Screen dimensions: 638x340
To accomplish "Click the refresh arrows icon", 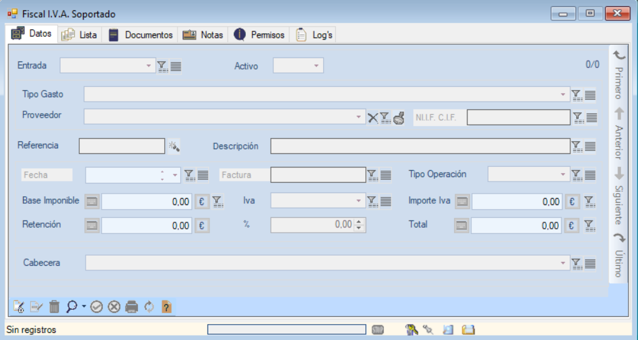I will (149, 307).
